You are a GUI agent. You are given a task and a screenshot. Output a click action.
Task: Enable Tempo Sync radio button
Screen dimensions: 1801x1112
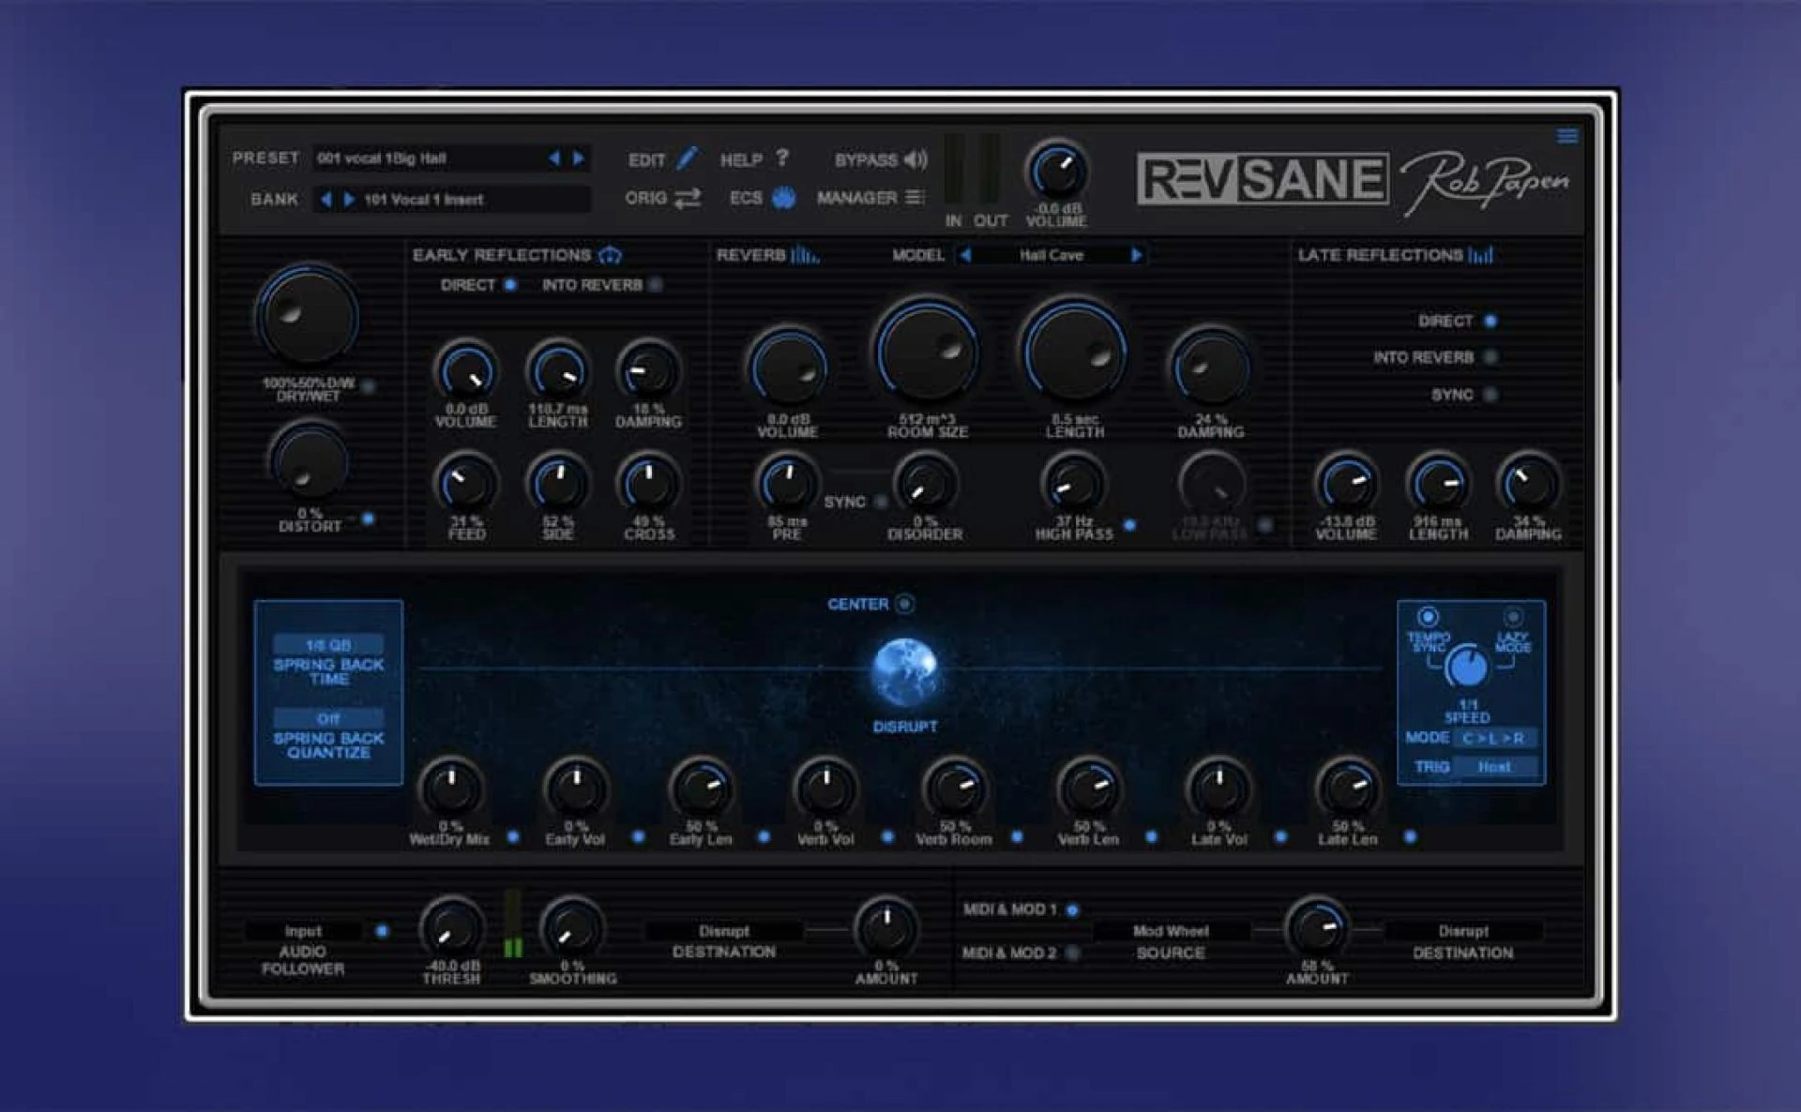[x=1428, y=616]
